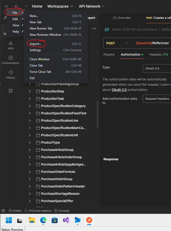Open the File menu
This screenshot has width=171, height=231.
coord(15,13)
